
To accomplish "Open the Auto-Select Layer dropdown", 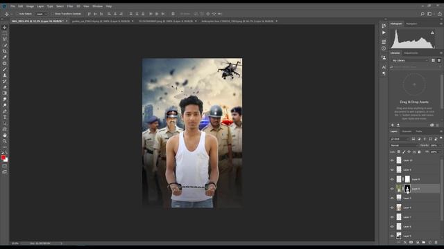I will (x=42, y=14).
